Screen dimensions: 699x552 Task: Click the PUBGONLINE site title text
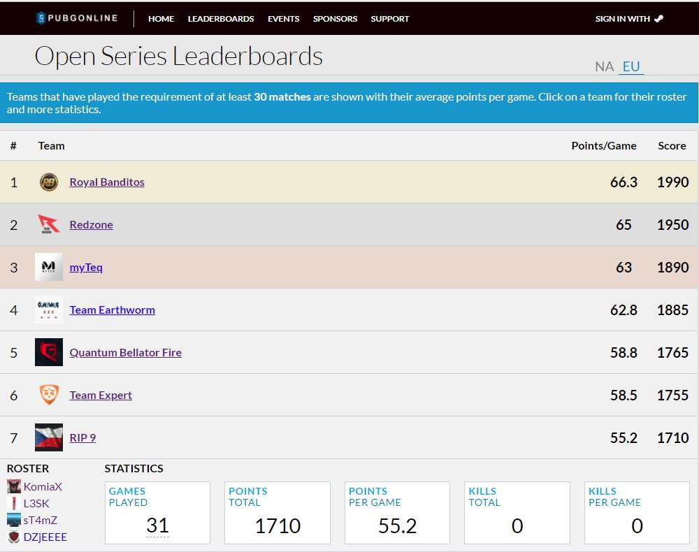[82, 18]
